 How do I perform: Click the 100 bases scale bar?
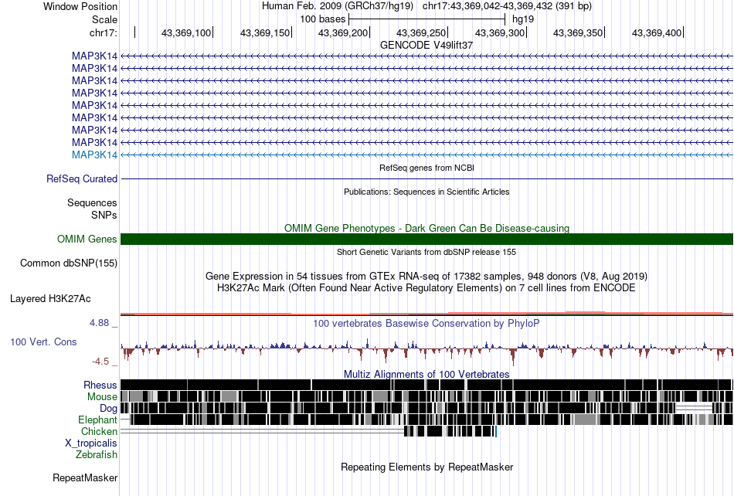click(427, 19)
